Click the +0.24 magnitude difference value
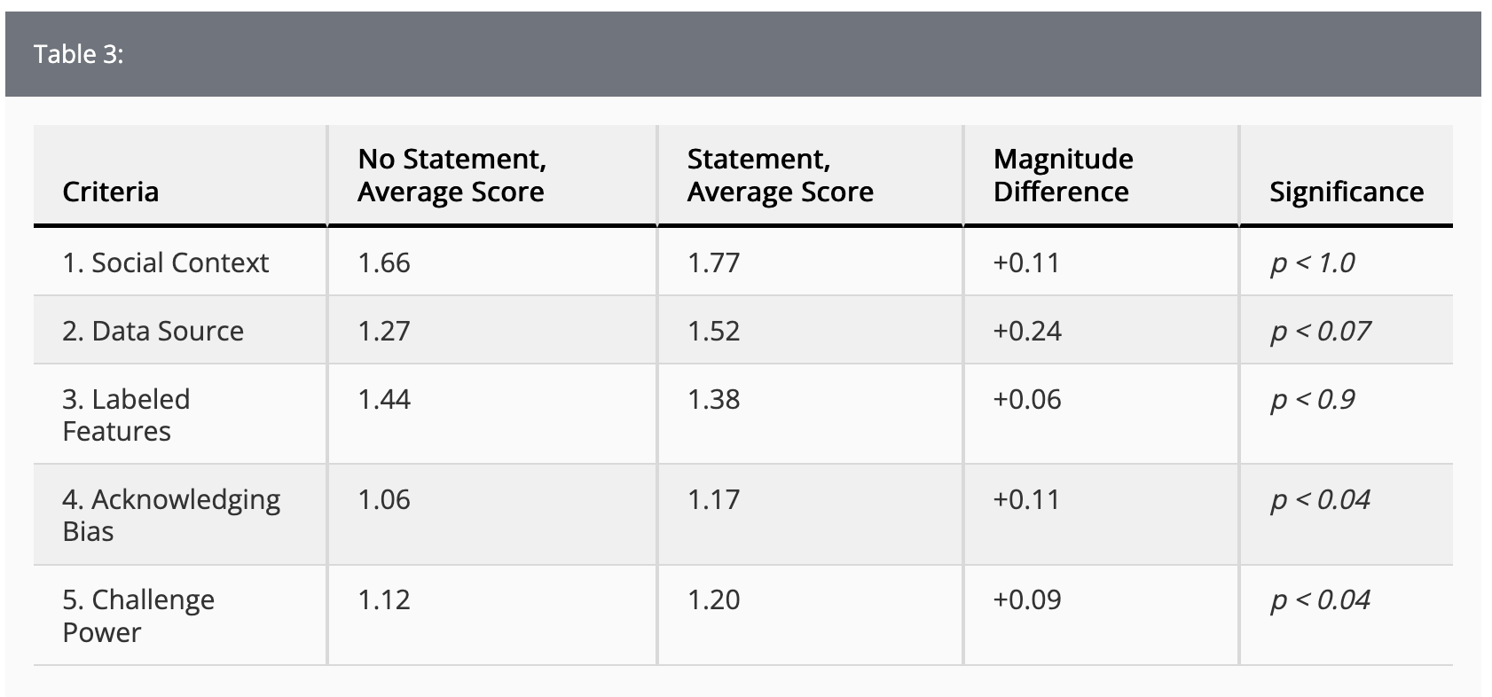 pyautogui.click(x=1027, y=331)
